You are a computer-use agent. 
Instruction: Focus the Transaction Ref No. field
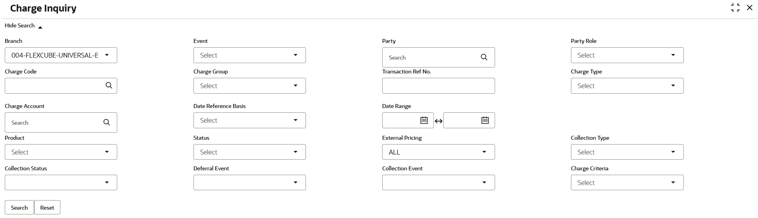(438, 86)
